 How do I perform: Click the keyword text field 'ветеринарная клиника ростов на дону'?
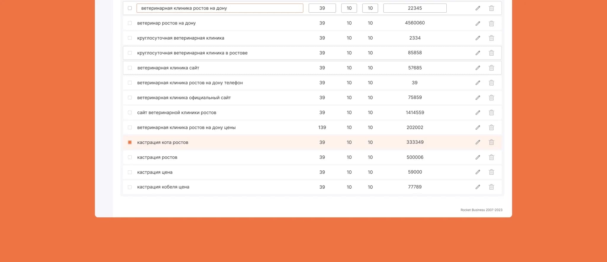click(x=220, y=8)
